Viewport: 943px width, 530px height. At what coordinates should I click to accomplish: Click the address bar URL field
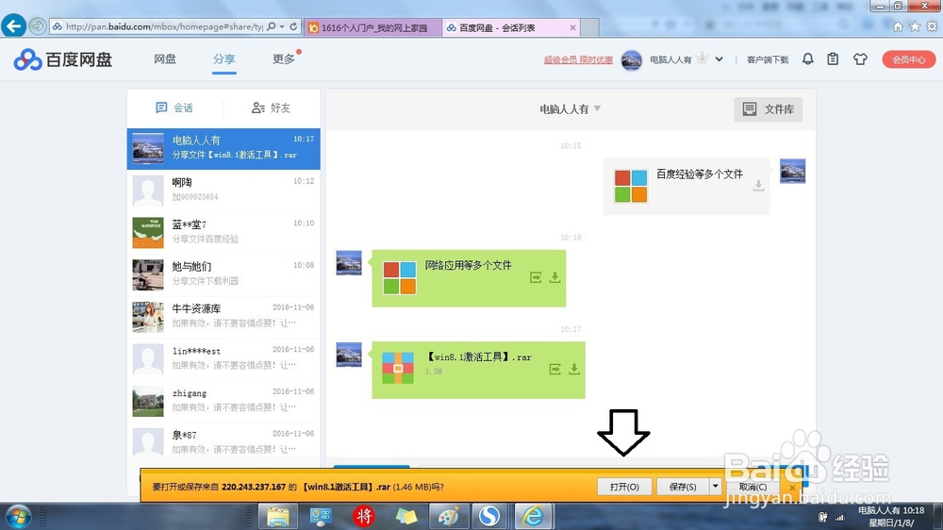[x=163, y=27]
